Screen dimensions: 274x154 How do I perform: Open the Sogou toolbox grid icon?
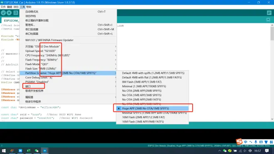271,142
